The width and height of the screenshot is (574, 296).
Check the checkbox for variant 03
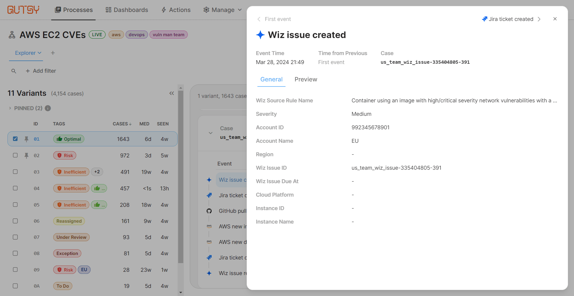point(15,172)
